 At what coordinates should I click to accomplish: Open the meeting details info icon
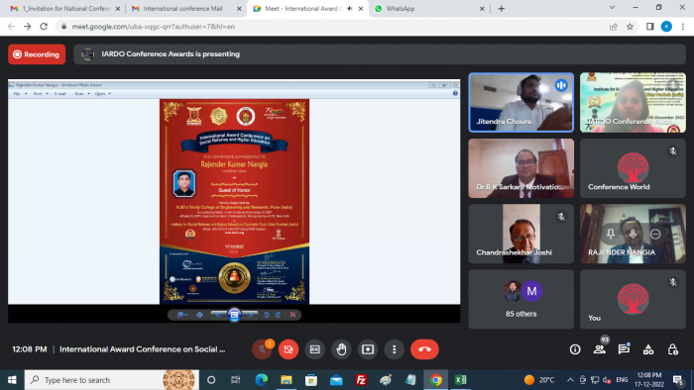point(575,349)
